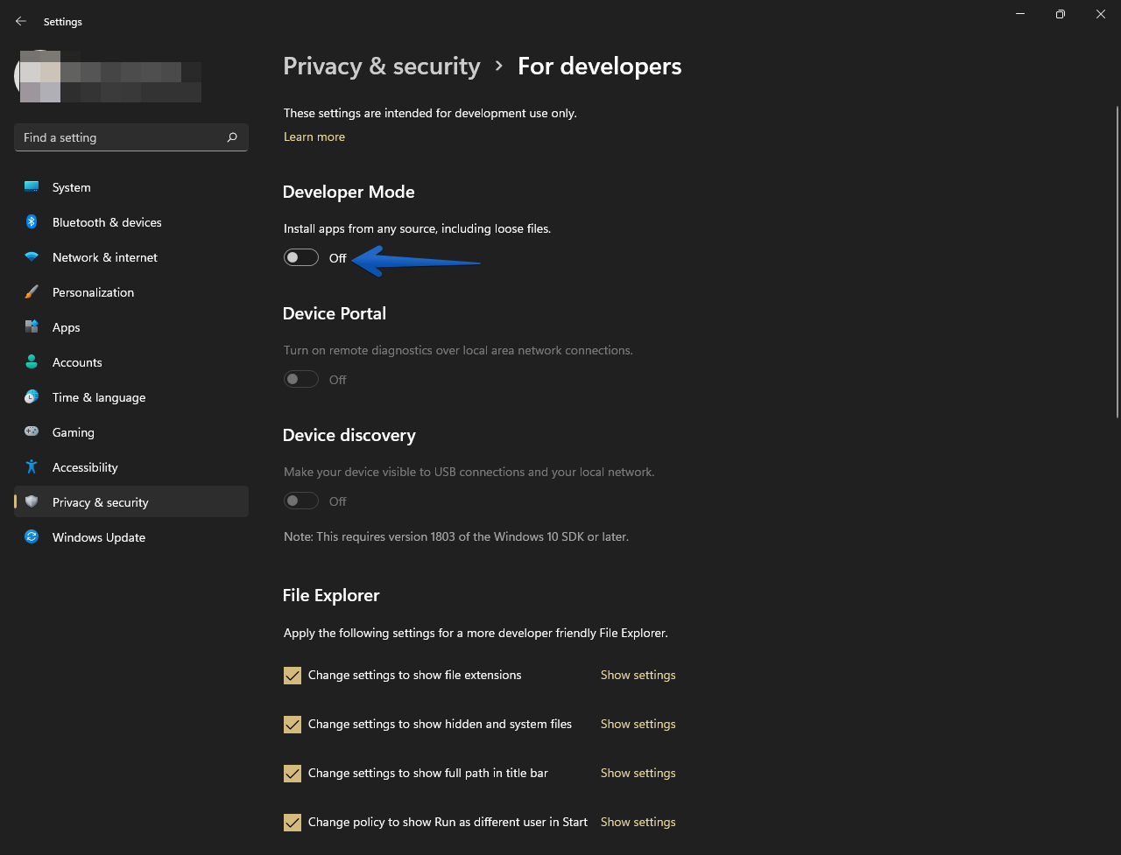Uncheck Run as different user checkbox
The image size is (1121, 855).
pyautogui.click(x=293, y=823)
